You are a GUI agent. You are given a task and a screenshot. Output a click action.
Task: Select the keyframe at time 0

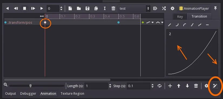pos(45,22)
